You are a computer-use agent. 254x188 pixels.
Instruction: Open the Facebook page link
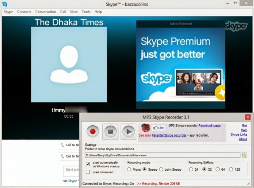pyautogui.click(x=210, y=126)
